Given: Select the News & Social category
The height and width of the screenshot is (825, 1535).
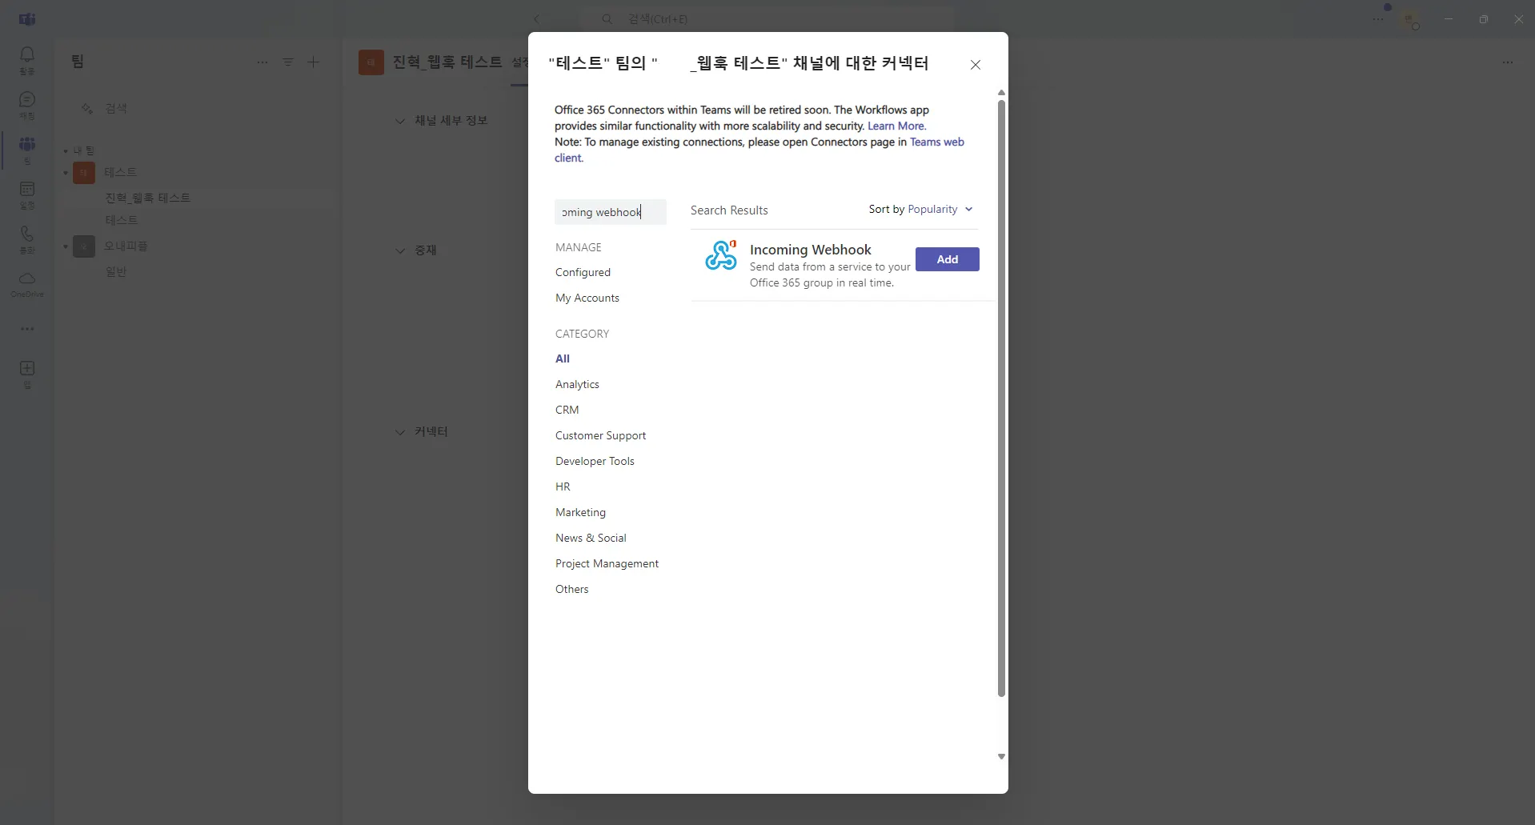Looking at the screenshot, I should click(591, 539).
